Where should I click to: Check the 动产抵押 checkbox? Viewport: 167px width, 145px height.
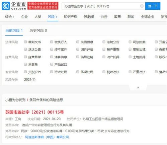pos(104,57)
